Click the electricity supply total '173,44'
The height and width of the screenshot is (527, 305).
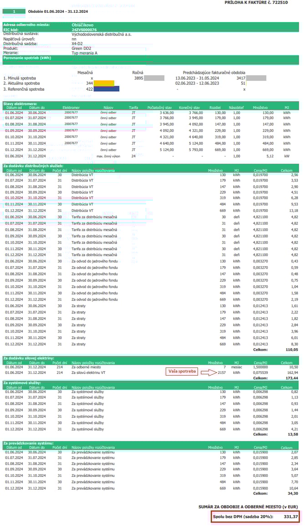[x=292, y=378]
